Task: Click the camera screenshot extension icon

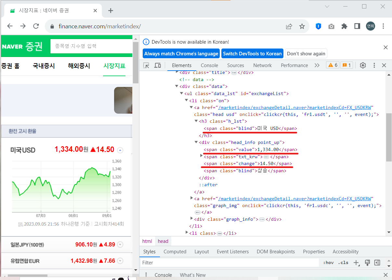Action: 331,26
